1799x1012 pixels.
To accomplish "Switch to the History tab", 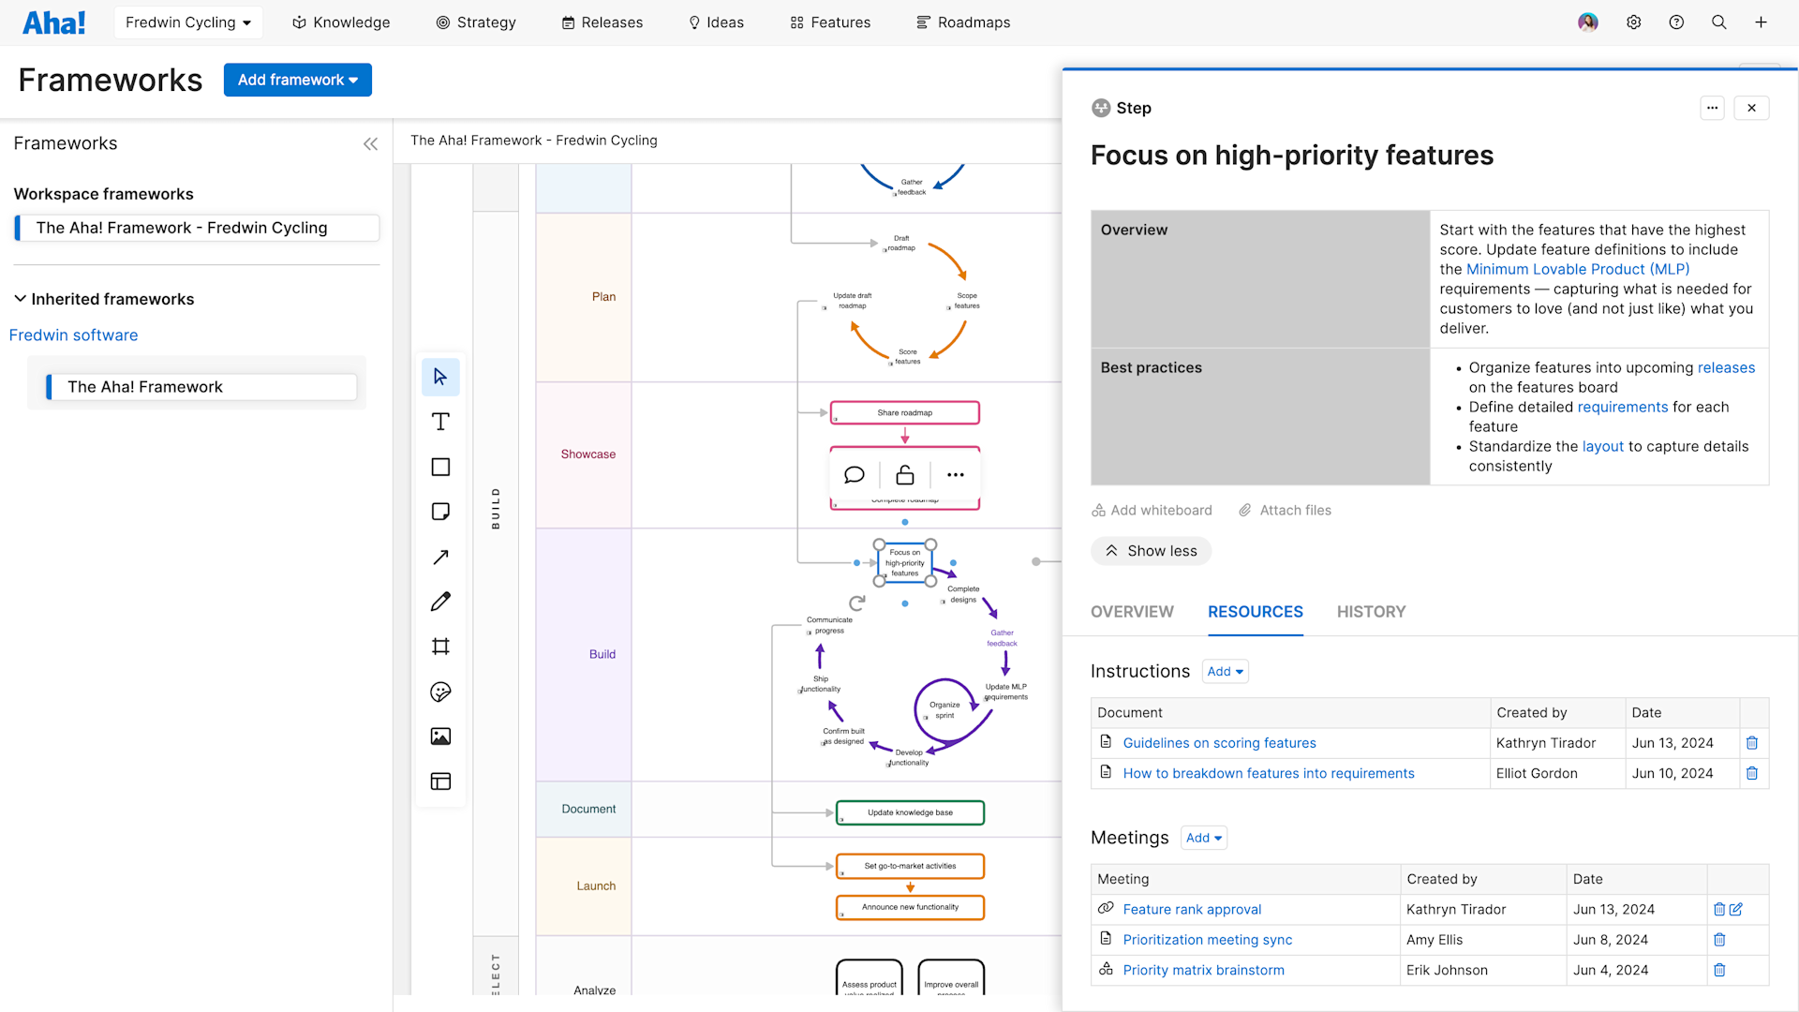I will 1371,611.
